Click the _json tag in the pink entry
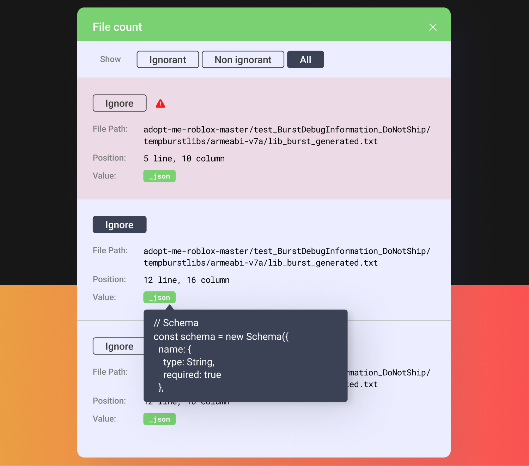 (159, 176)
